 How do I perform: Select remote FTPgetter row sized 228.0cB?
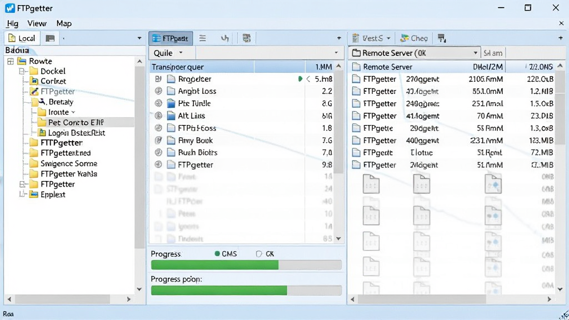(452, 79)
